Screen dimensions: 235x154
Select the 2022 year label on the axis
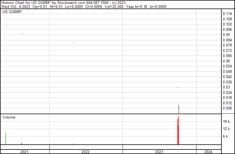86,152
